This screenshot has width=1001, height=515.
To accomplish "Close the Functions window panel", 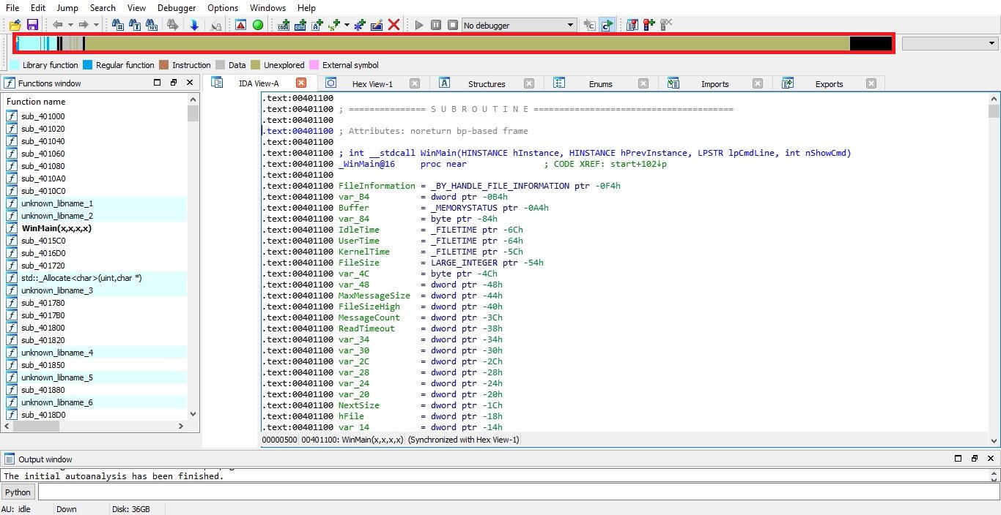I will pos(190,83).
